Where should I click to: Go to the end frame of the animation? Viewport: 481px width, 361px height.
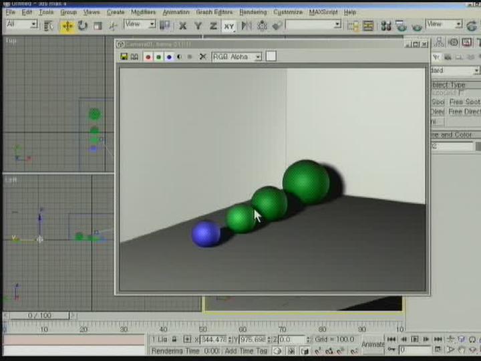pos(438,339)
